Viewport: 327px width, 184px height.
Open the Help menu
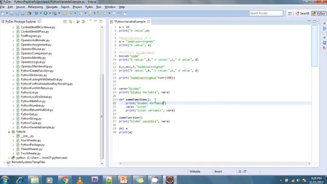coord(122,7)
